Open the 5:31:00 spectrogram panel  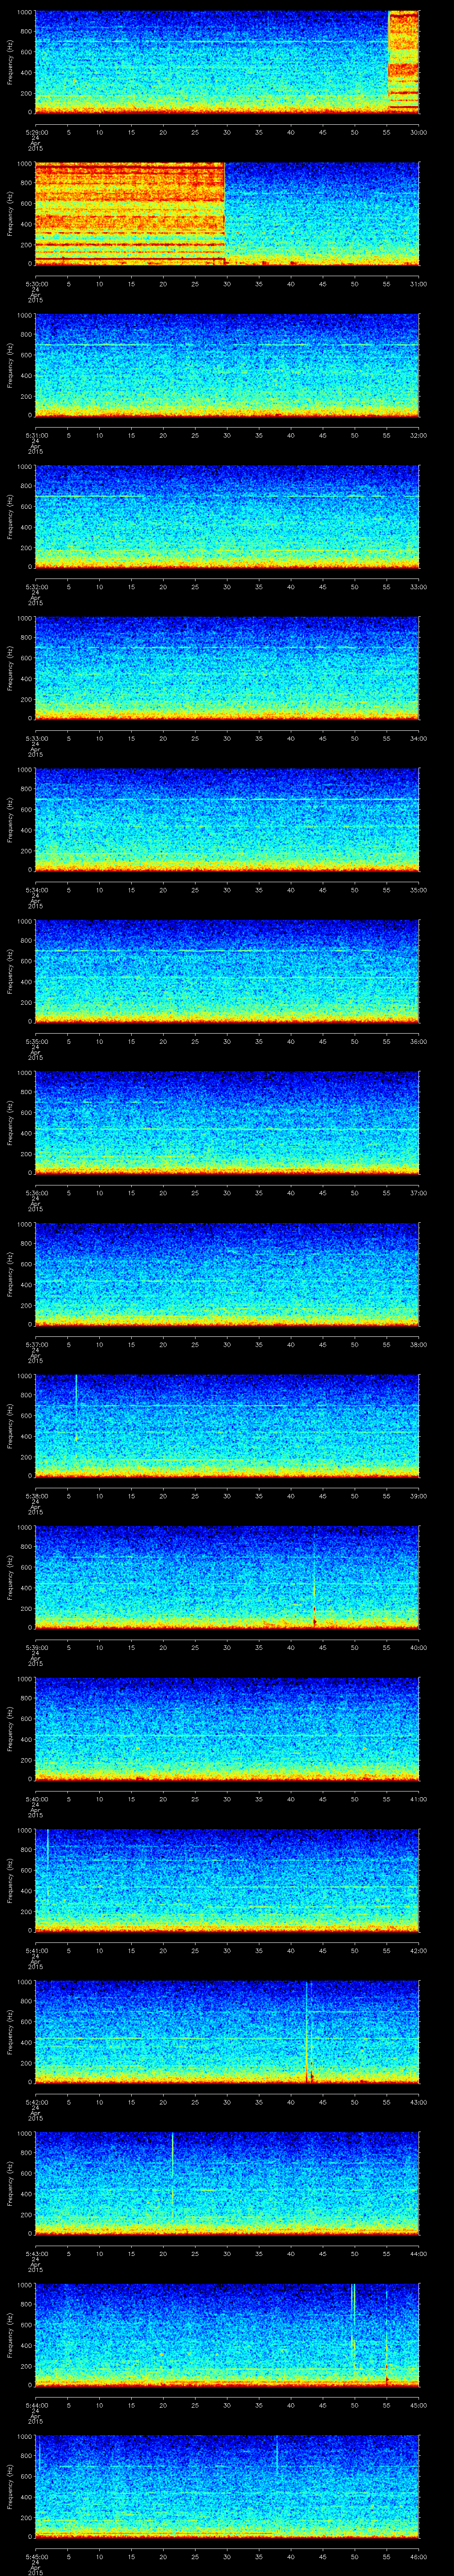click(x=227, y=365)
